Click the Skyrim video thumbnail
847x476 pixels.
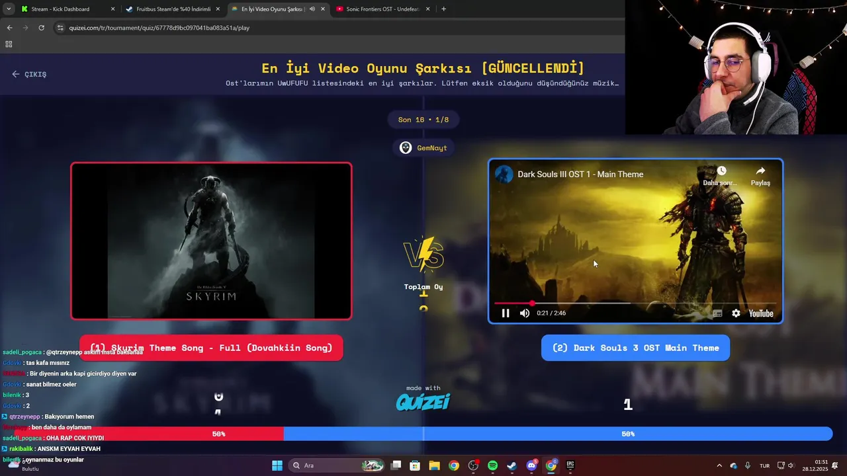(211, 241)
